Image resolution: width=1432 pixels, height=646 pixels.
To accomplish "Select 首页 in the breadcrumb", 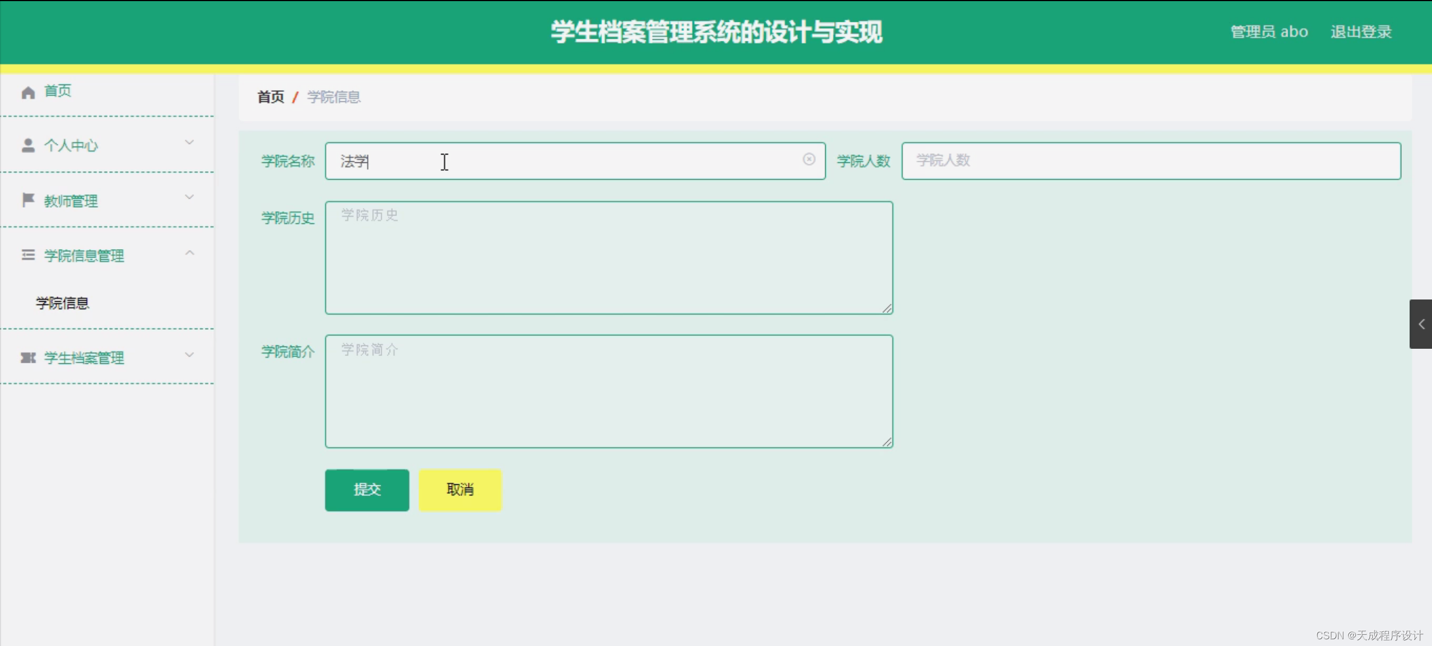I will pos(270,97).
